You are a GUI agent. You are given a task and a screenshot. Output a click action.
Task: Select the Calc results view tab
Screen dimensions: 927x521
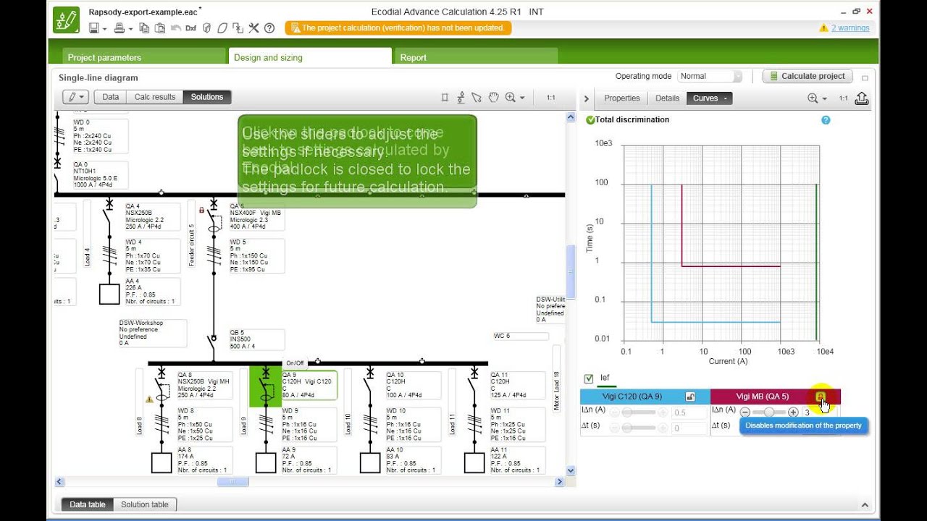[x=155, y=97]
